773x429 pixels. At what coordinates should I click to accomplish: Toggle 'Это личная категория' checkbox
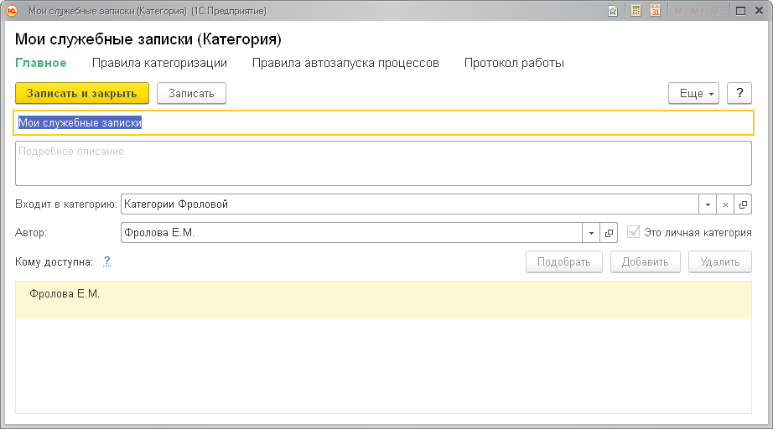[x=633, y=232]
